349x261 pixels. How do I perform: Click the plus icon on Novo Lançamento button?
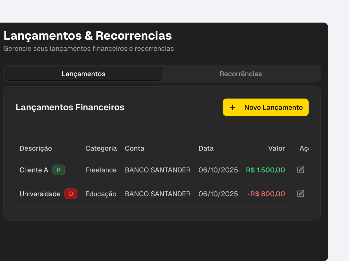point(232,107)
